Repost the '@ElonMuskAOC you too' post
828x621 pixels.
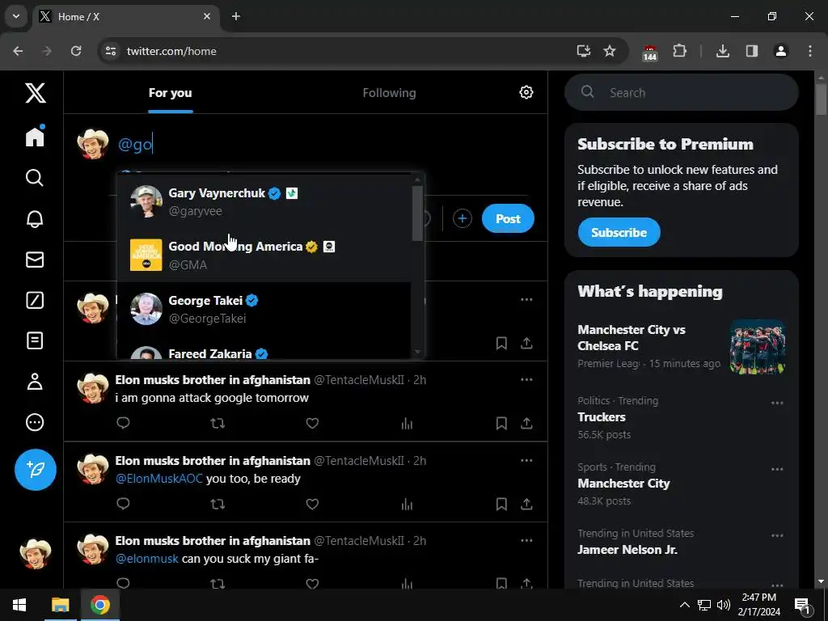(218, 504)
